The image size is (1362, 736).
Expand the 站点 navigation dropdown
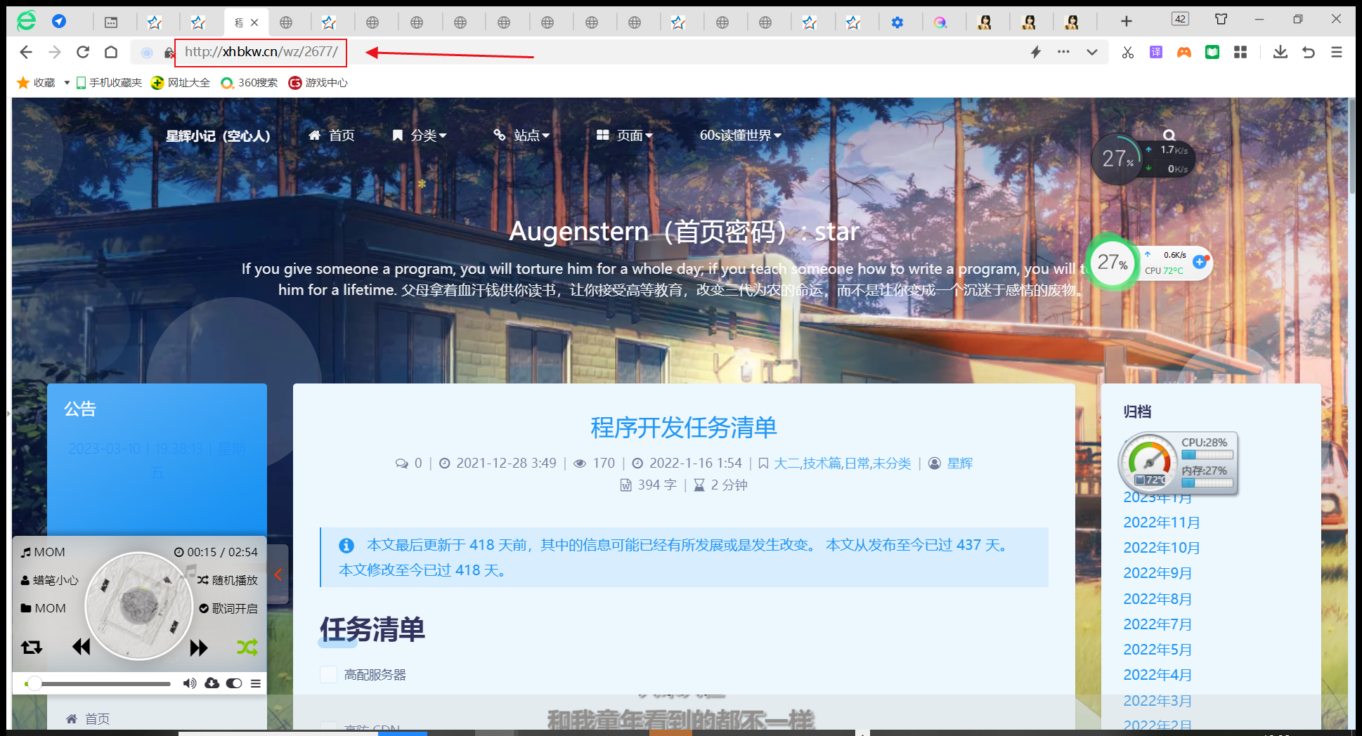point(521,136)
